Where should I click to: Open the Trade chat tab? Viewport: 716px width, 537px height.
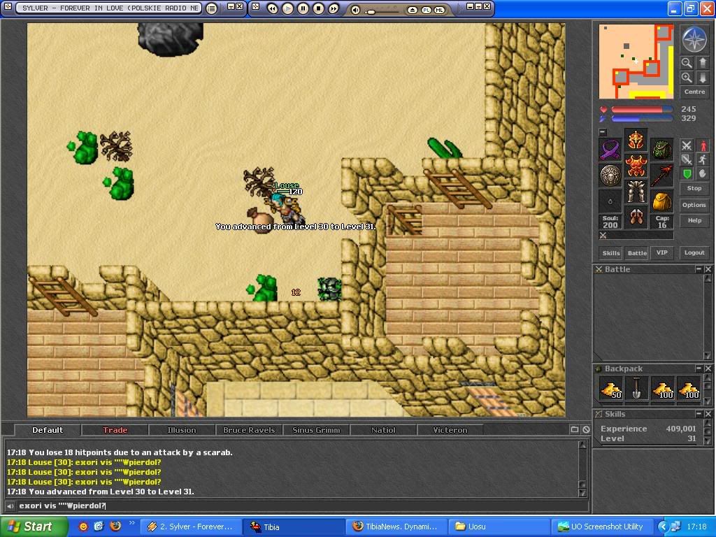tap(115, 430)
